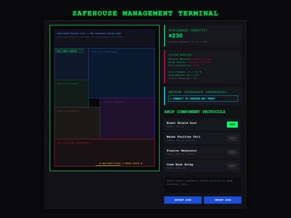
Task: Click the Available Credits label
Action: [188, 30]
